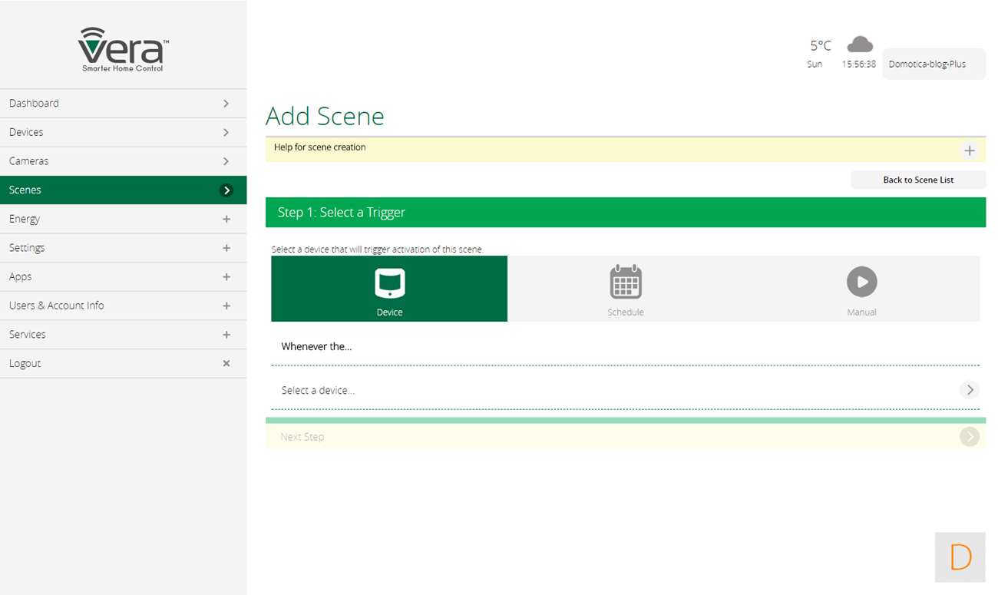Expand the Apps menu section
The height and width of the screenshot is (595, 998).
[x=226, y=277]
